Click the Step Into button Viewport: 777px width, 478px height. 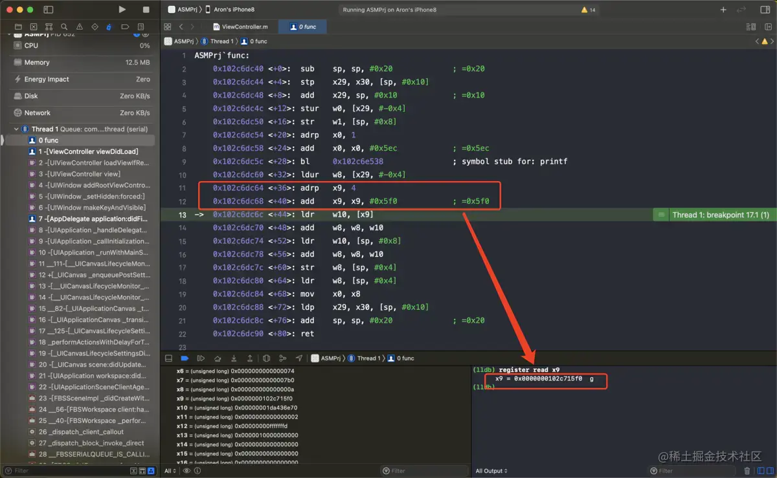(x=233, y=358)
